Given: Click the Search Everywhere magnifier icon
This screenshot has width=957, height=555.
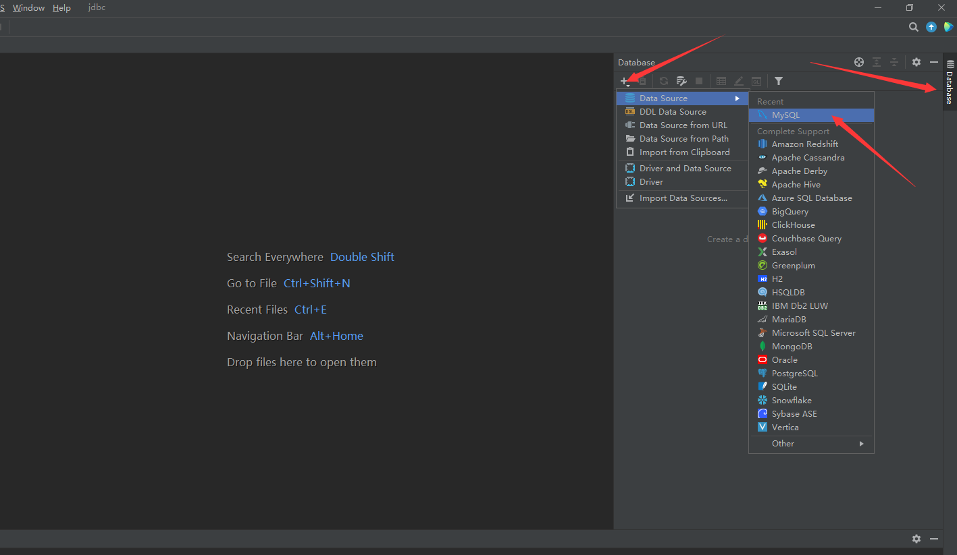Looking at the screenshot, I should [x=913, y=27].
